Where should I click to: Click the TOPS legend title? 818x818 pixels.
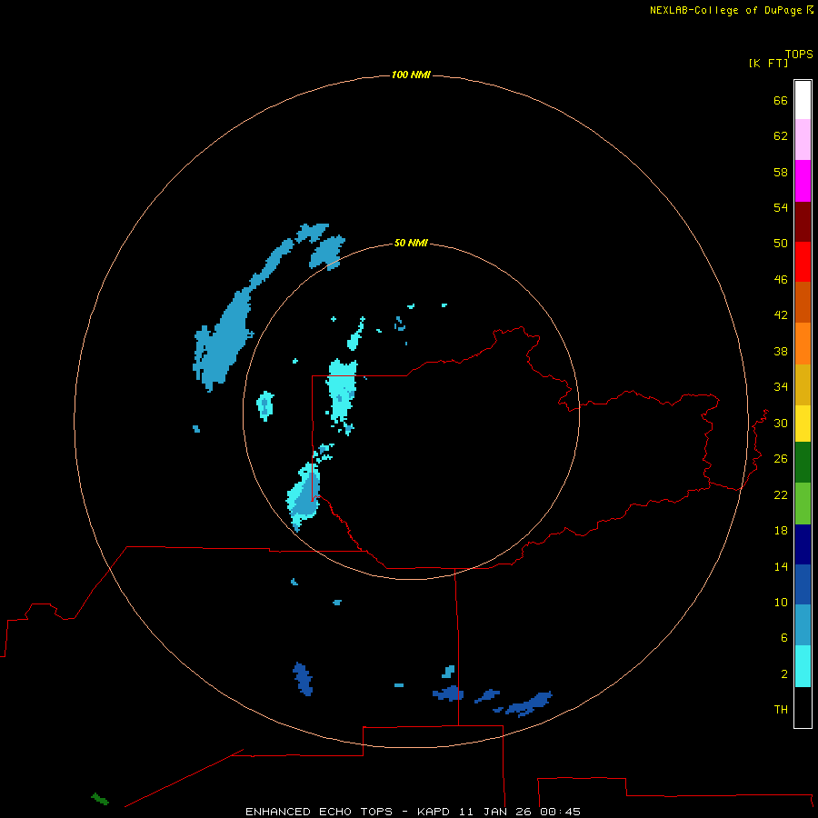pyautogui.click(x=799, y=54)
